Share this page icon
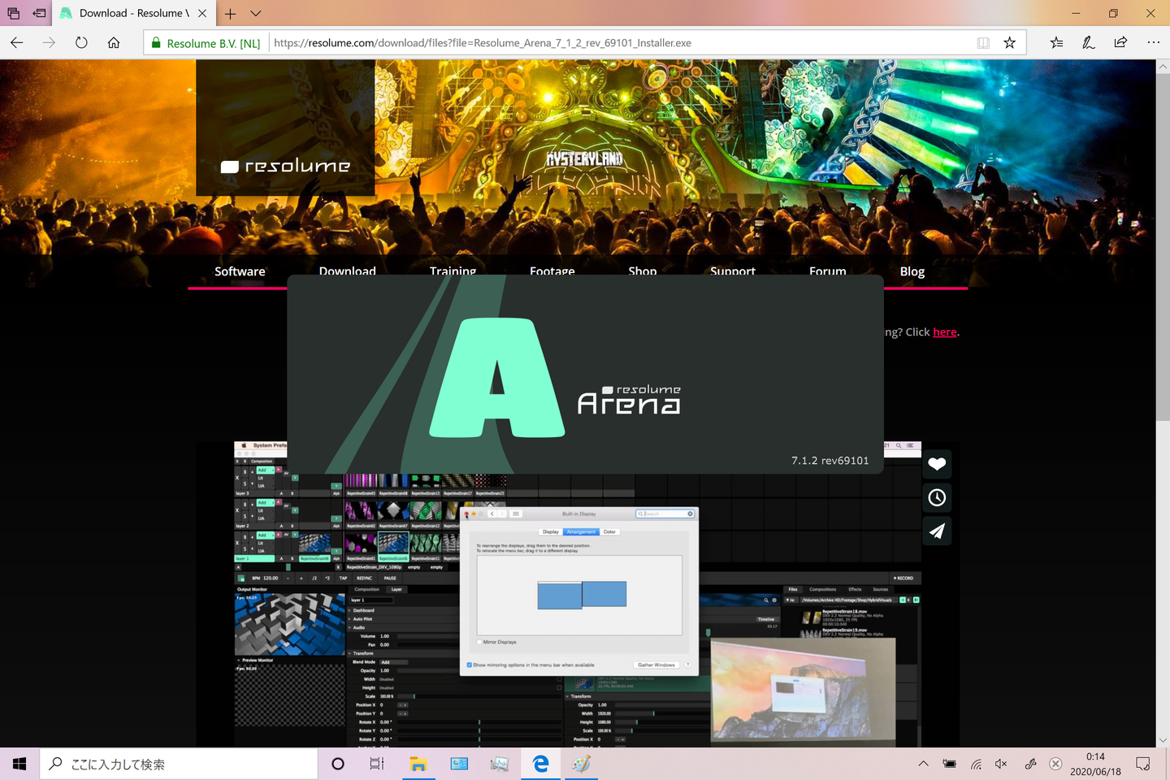This screenshot has height=780, width=1170. pos(1120,42)
